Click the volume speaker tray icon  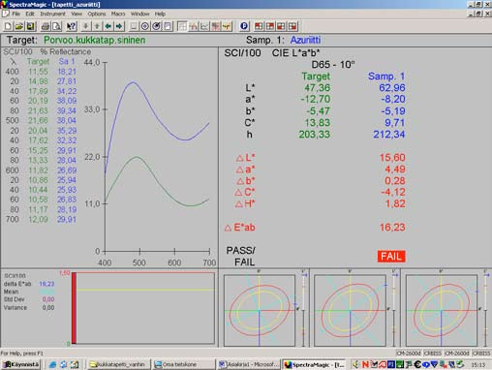coord(355,364)
